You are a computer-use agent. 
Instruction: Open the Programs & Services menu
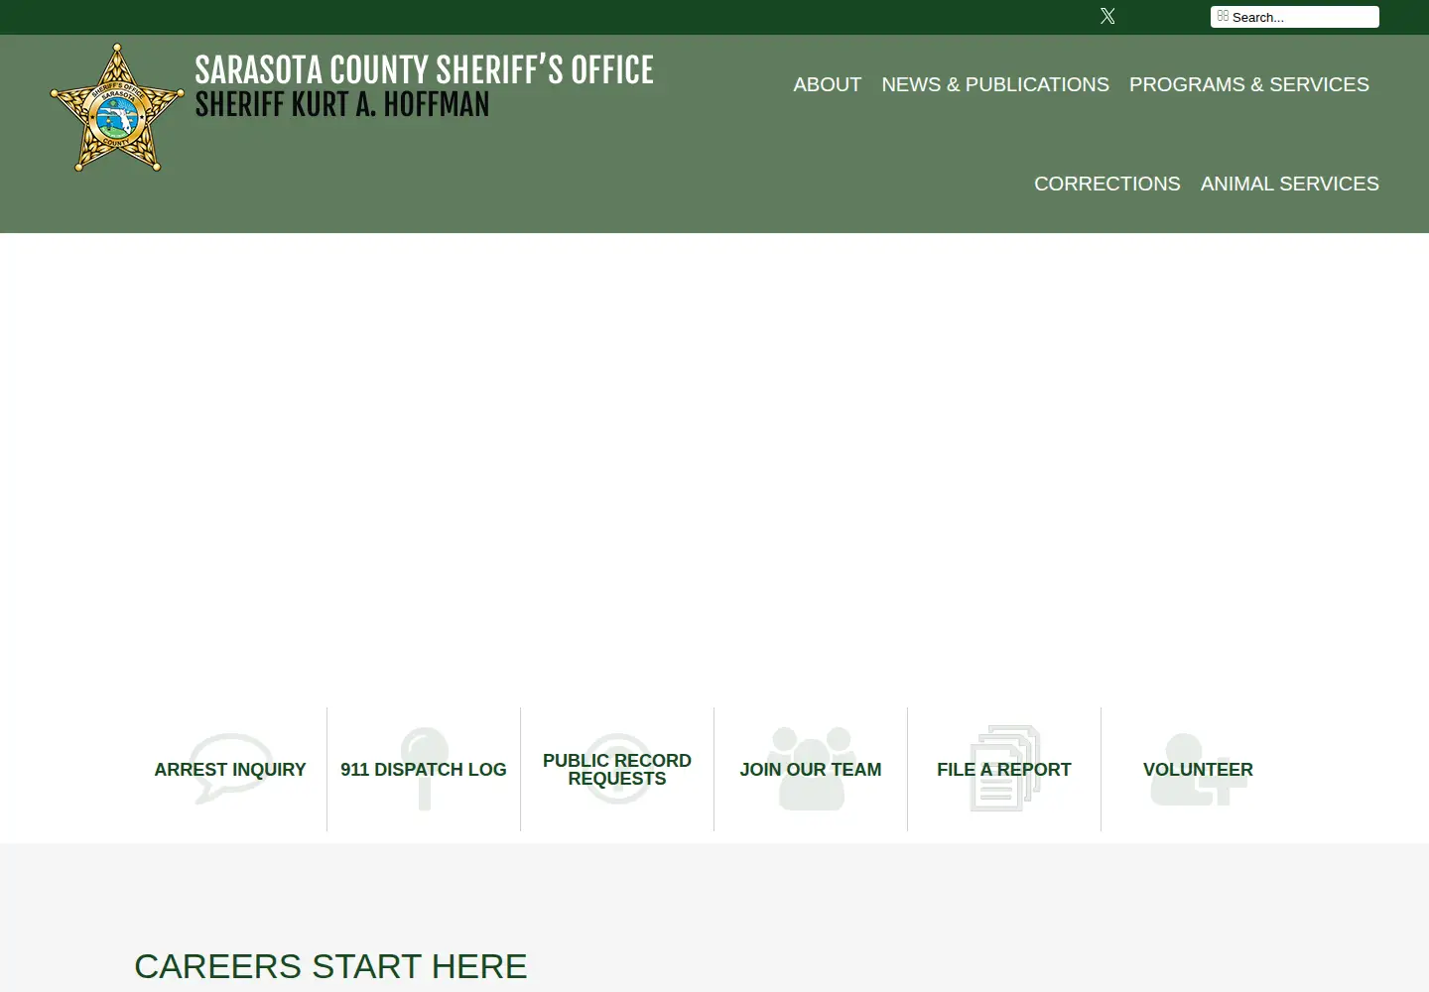(x=1249, y=84)
